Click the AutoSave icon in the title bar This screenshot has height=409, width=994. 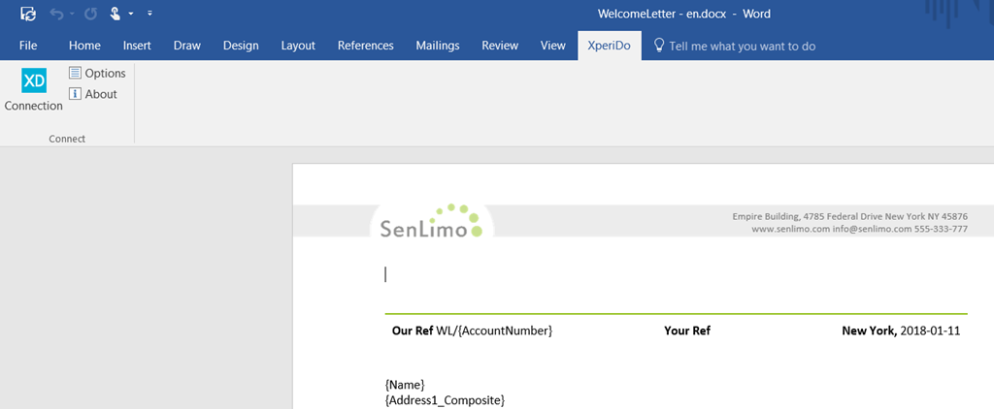click(28, 14)
